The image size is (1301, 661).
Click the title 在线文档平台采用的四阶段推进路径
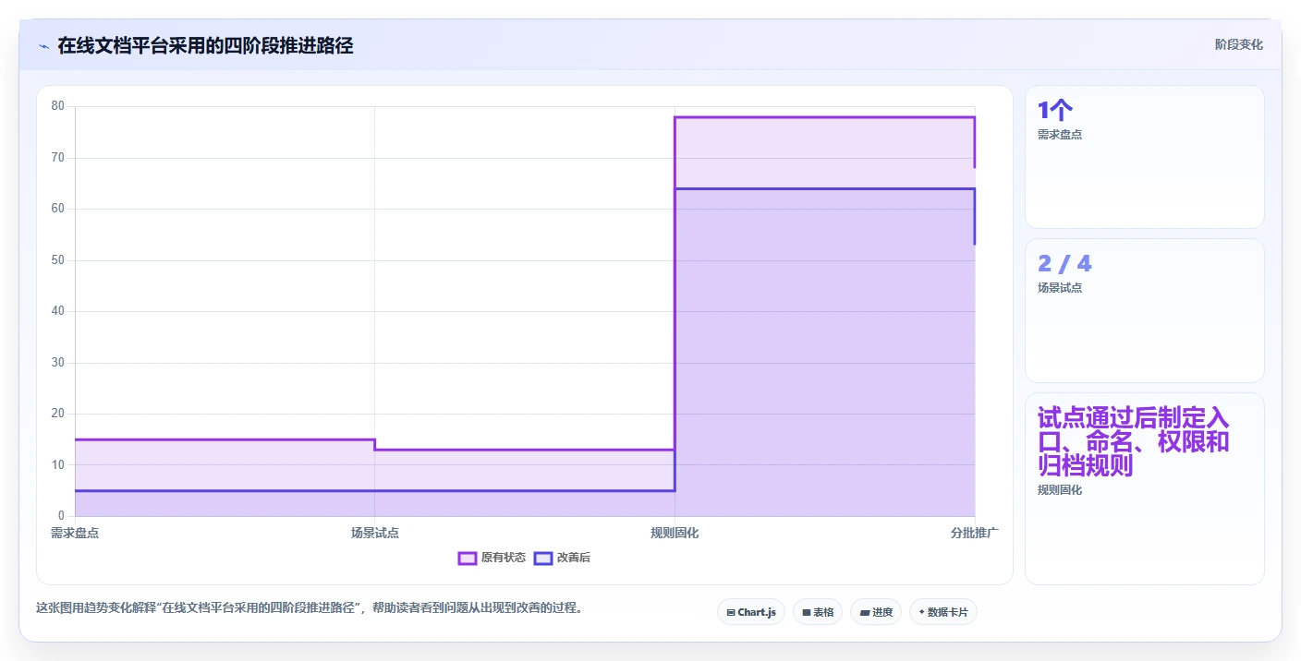tap(205, 45)
